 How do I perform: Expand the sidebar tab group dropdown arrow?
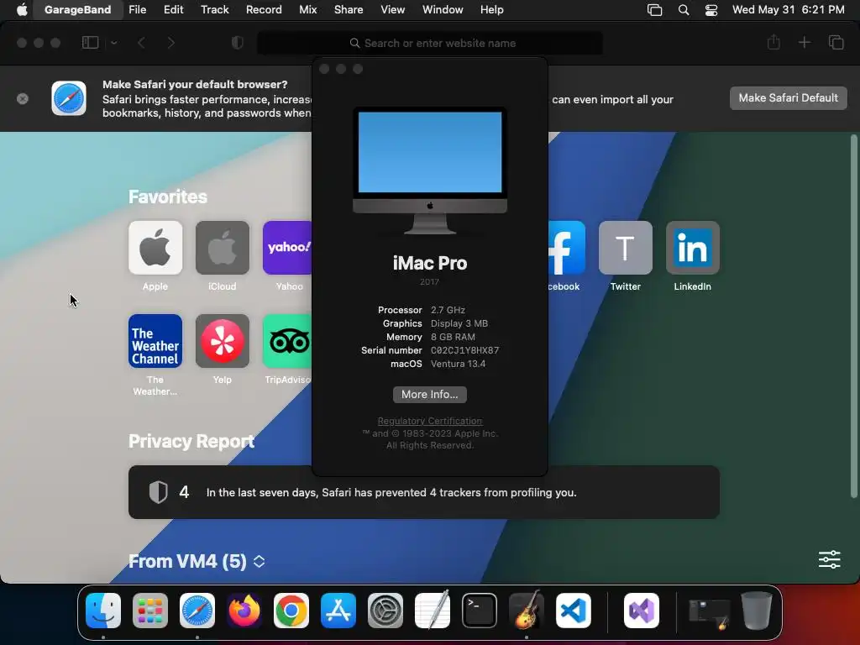114,42
